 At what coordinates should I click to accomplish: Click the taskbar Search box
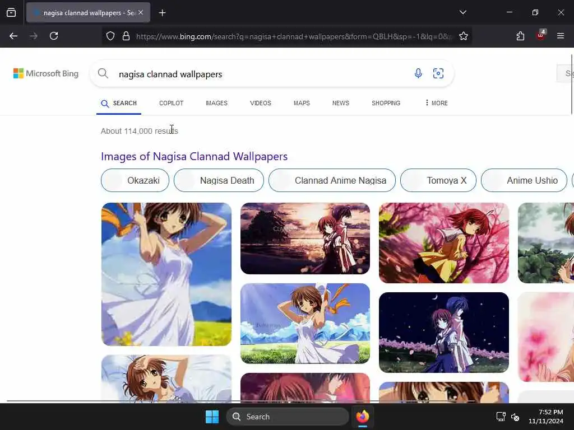point(288,417)
